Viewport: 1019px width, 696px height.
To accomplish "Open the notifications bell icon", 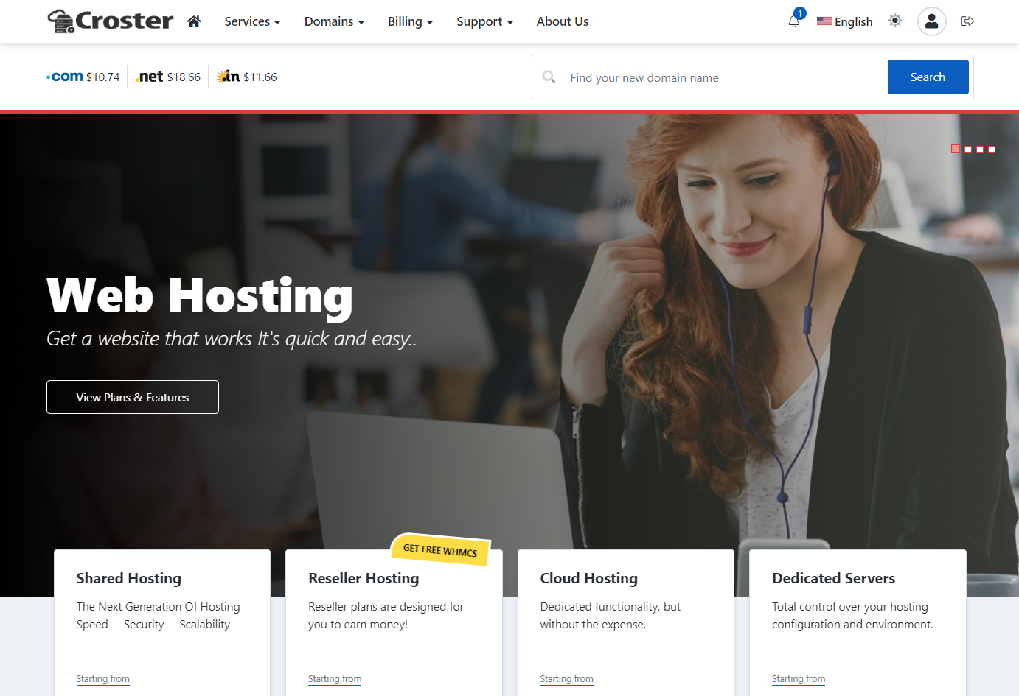I will pos(794,21).
